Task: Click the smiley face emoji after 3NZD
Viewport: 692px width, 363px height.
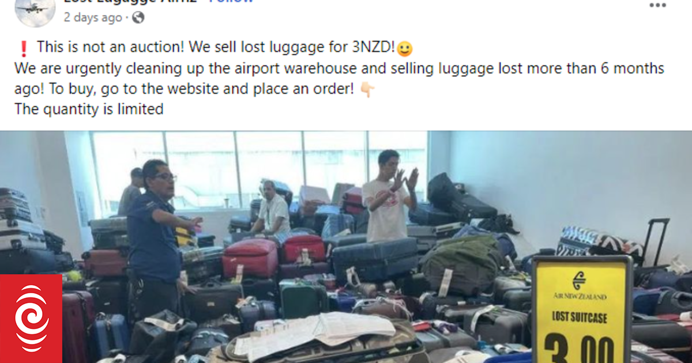Action: (x=405, y=48)
